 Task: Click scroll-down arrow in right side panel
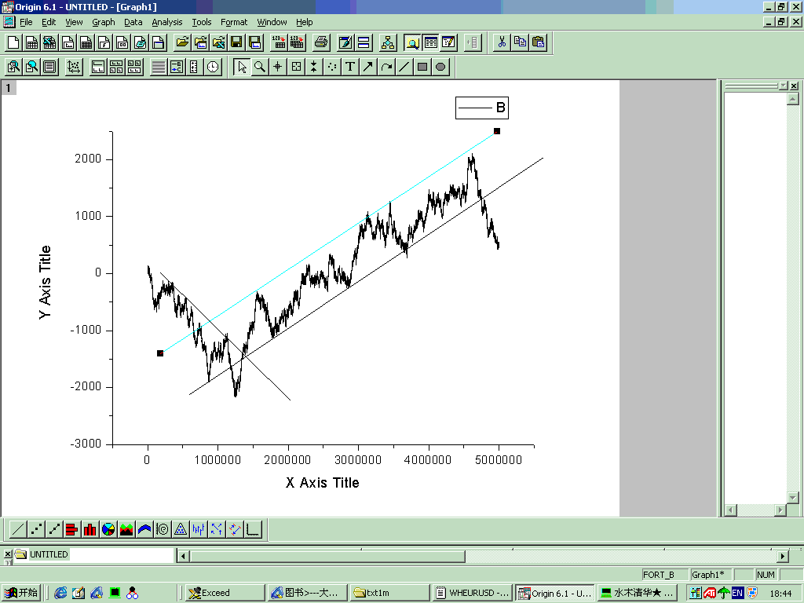(x=793, y=497)
